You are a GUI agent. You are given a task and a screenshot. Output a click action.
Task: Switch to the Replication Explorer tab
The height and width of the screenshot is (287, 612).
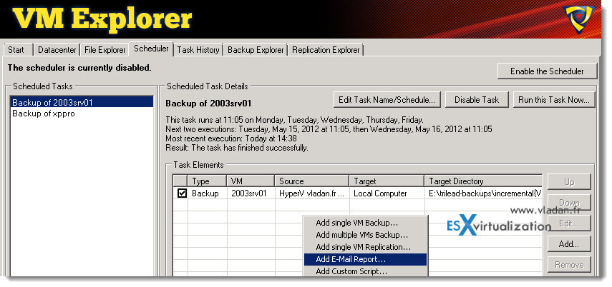[x=326, y=50]
